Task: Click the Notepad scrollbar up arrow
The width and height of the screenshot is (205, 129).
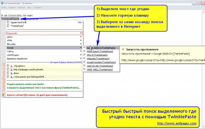Action: point(203,12)
